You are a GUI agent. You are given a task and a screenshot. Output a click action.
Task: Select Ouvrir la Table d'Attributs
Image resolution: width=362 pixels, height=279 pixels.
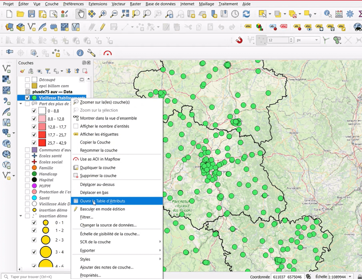117,201
